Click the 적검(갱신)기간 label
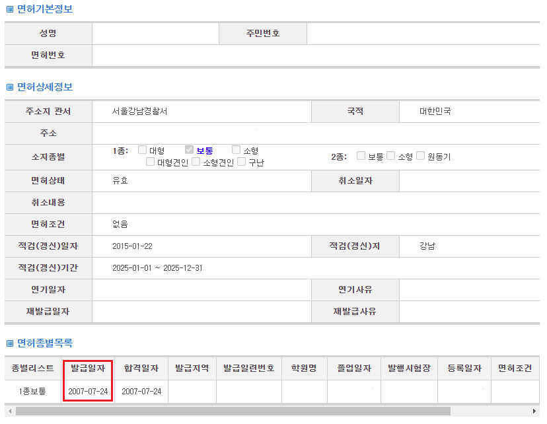 point(48,267)
